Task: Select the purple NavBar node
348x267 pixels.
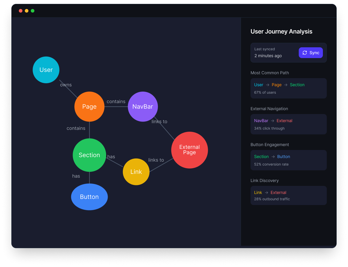Action: click(143, 107)
